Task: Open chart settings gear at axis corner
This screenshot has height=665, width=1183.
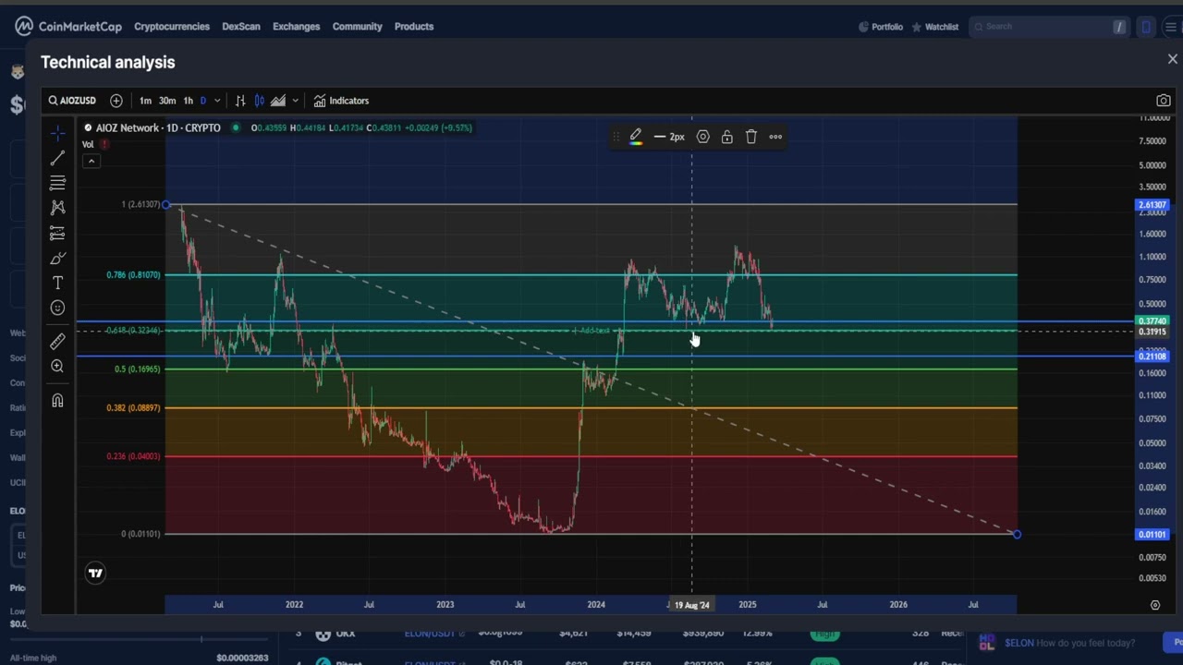Action: (x=1155, y=605)
